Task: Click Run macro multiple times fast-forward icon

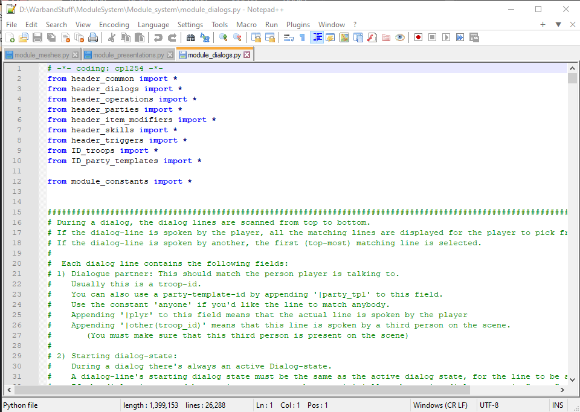Action: tap(460, 37)
